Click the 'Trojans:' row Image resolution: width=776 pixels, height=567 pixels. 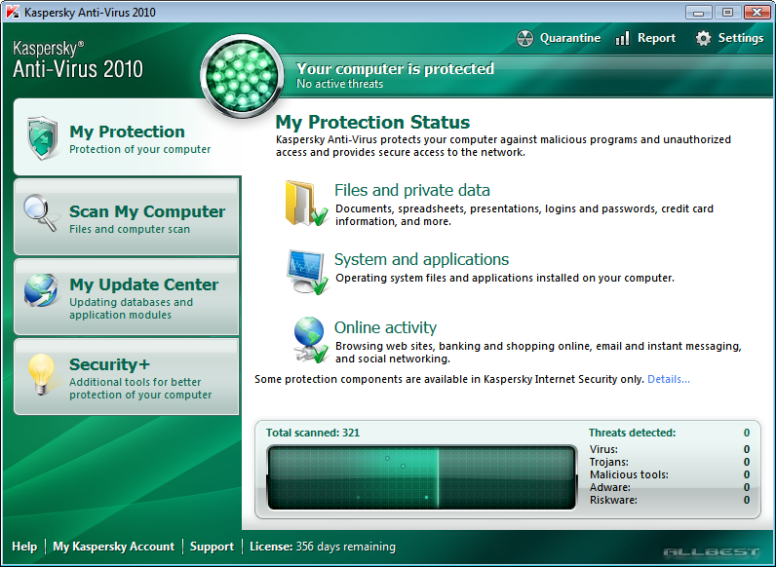click(x=669, y=462)
